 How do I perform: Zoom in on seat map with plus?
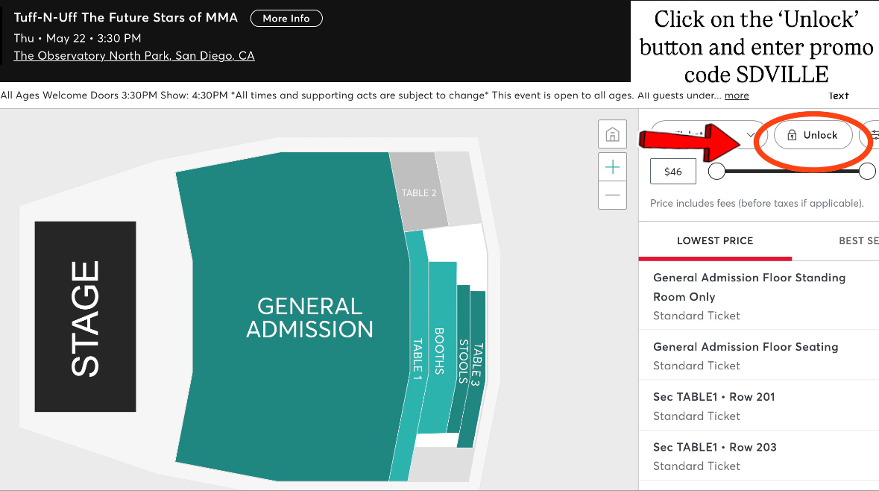point(612,166)
